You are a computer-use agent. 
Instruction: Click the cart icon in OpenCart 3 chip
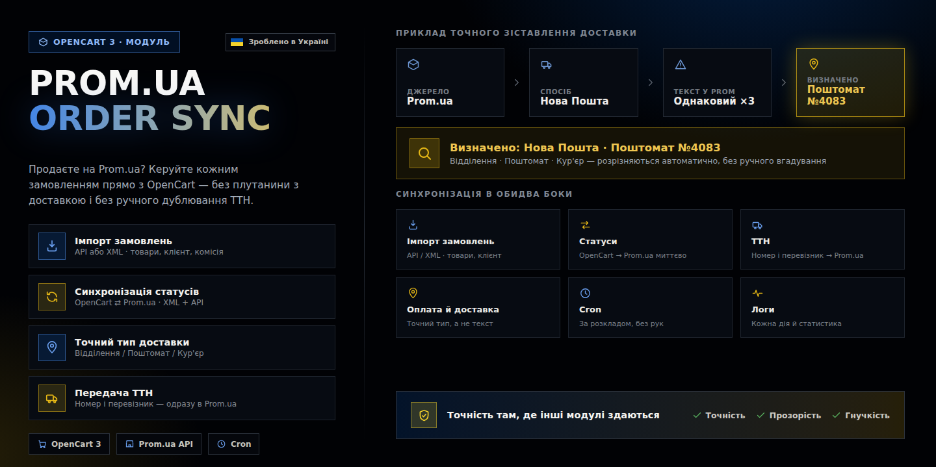pos(42,444)
